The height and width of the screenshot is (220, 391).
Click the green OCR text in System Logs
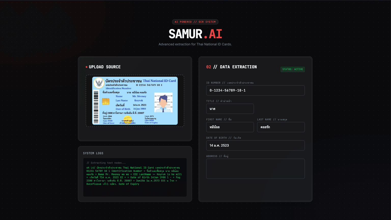[134, 176]
